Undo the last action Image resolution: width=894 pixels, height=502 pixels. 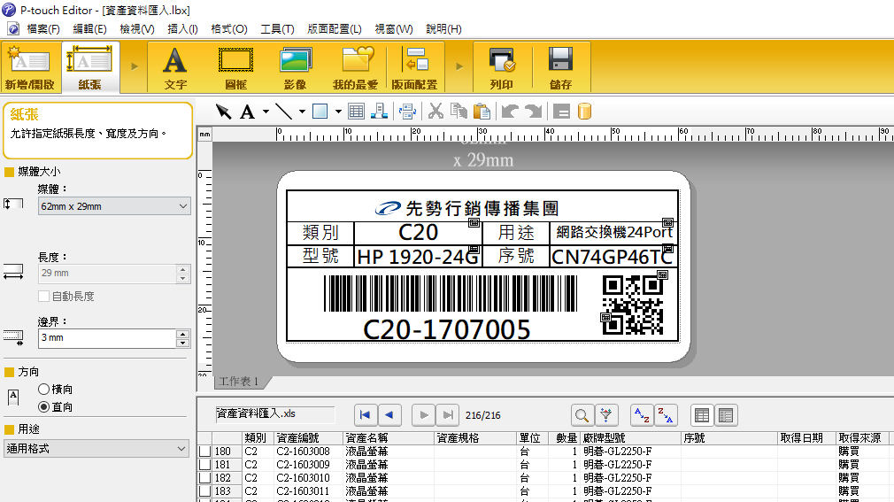click(x=510, y=112)
